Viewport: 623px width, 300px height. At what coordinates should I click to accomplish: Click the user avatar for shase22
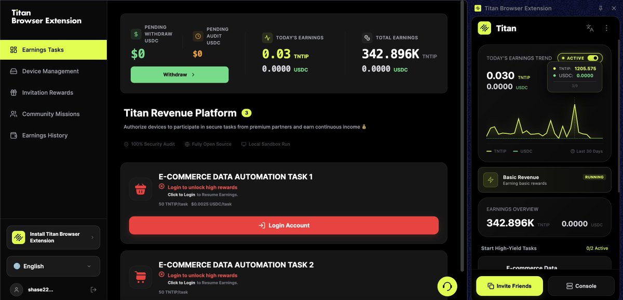tap(17, 289)
